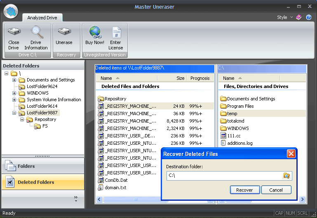The width and height of the screenshot is (317, 218).
Task: Click the Cancel button in dialog
Action: [276, 190]
